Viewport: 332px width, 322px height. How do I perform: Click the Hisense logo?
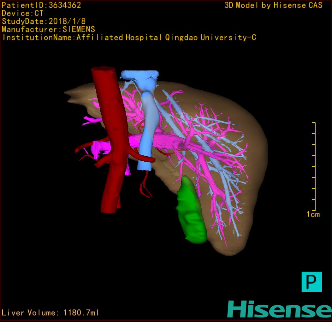click(280, 309)
